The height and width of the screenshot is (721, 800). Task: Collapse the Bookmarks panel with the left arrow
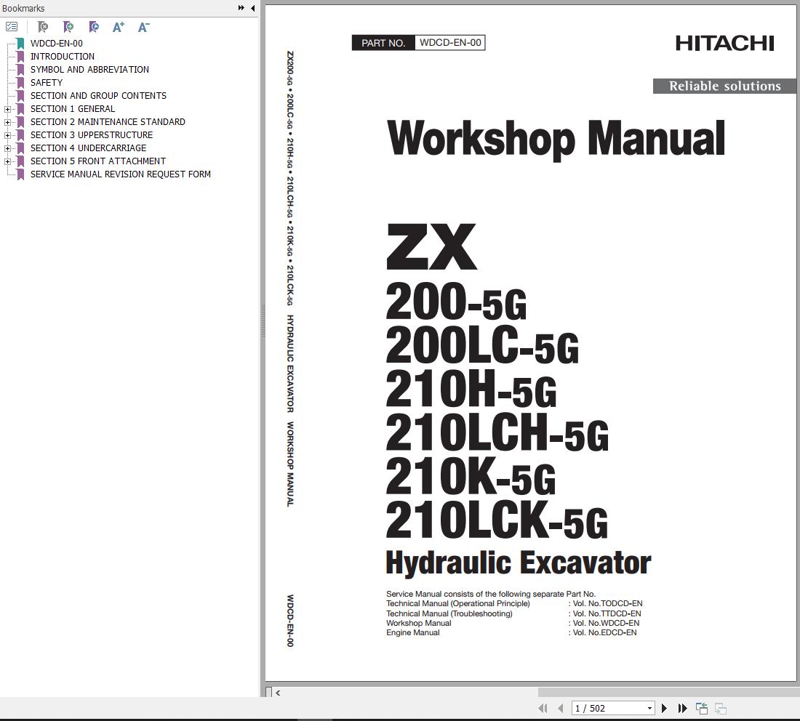coord(252,8)
